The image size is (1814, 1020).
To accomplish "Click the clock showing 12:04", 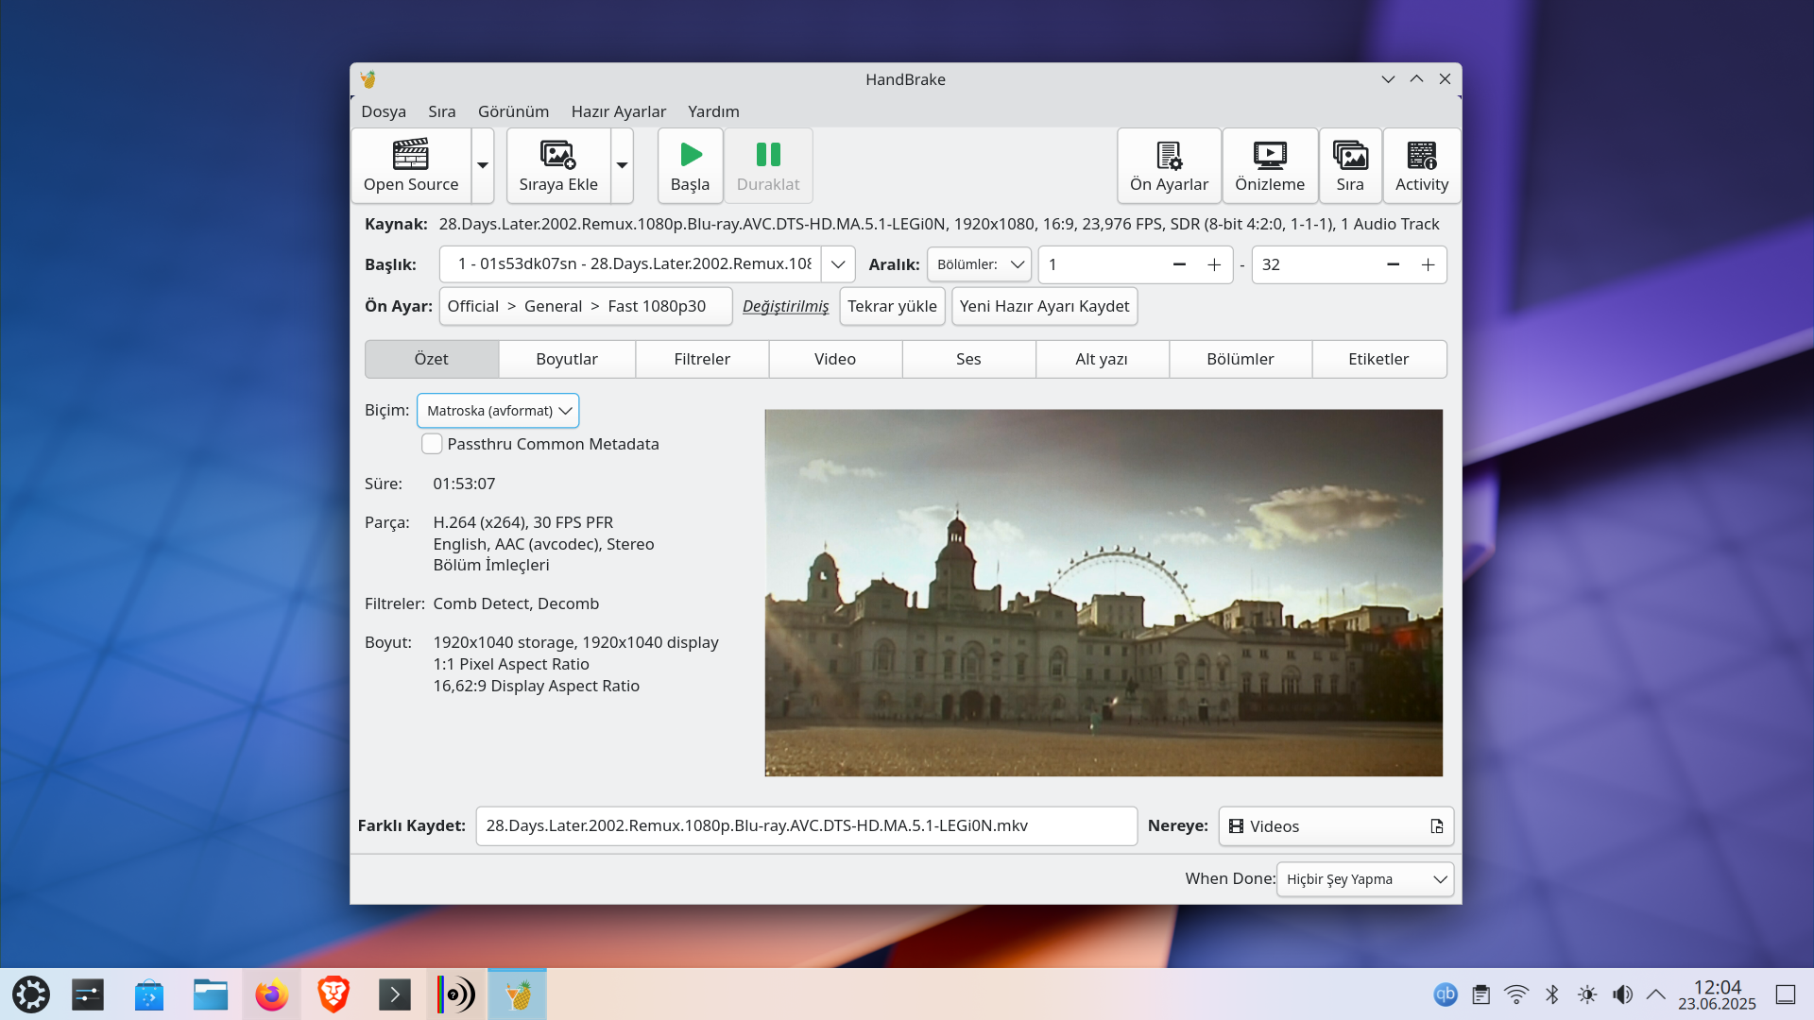I will (1717, 994).
